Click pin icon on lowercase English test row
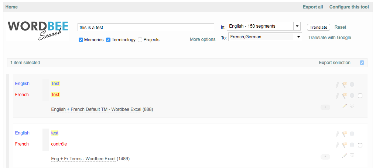376x168 pixels. [x=337, y=134]
